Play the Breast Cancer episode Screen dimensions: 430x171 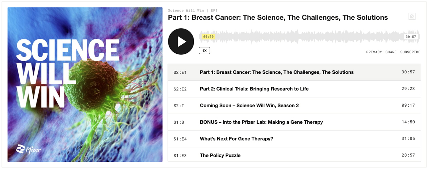click(x=181, y=41)
